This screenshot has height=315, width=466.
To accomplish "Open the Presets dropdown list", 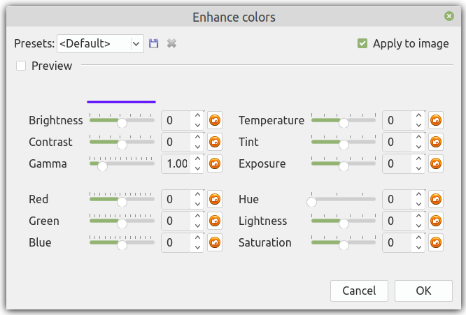I will tap(136, 43).
